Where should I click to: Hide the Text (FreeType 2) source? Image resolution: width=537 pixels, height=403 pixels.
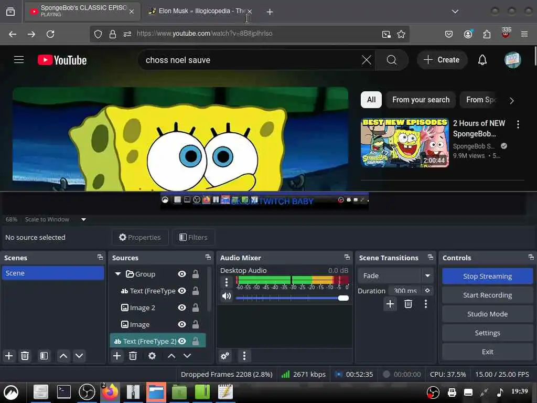tap(182, 341)
